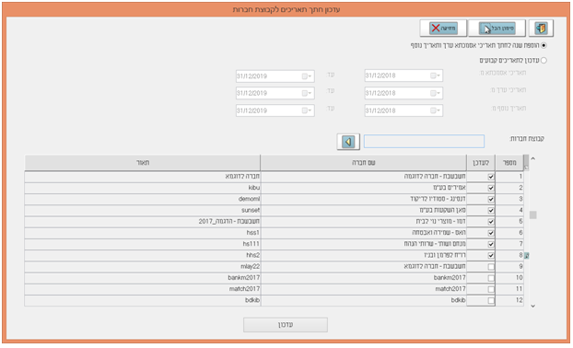Select the 'kibu' description cell

[x=143, y=188]
